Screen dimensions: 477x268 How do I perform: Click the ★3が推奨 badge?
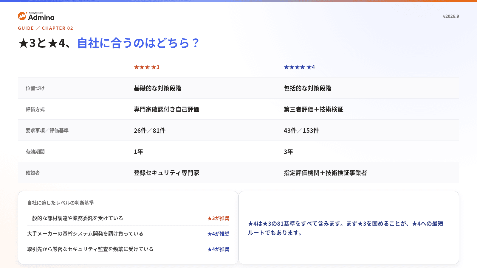coord(218,218)
